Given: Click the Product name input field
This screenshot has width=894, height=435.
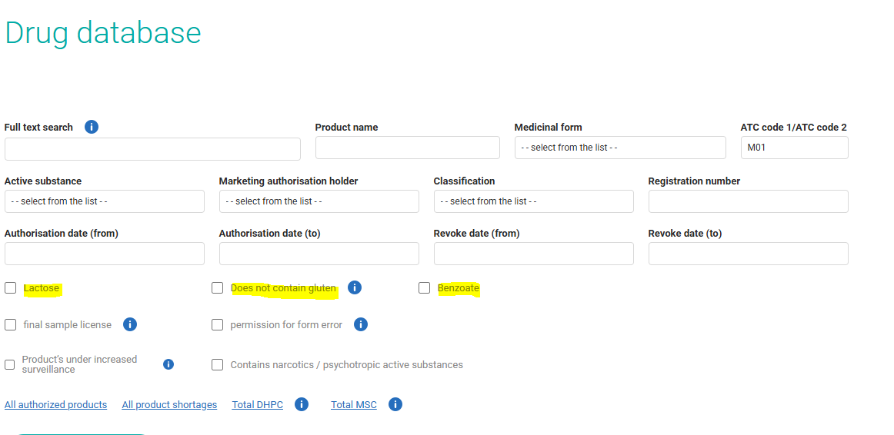Looking at the screenshot, I should [407, 148].
